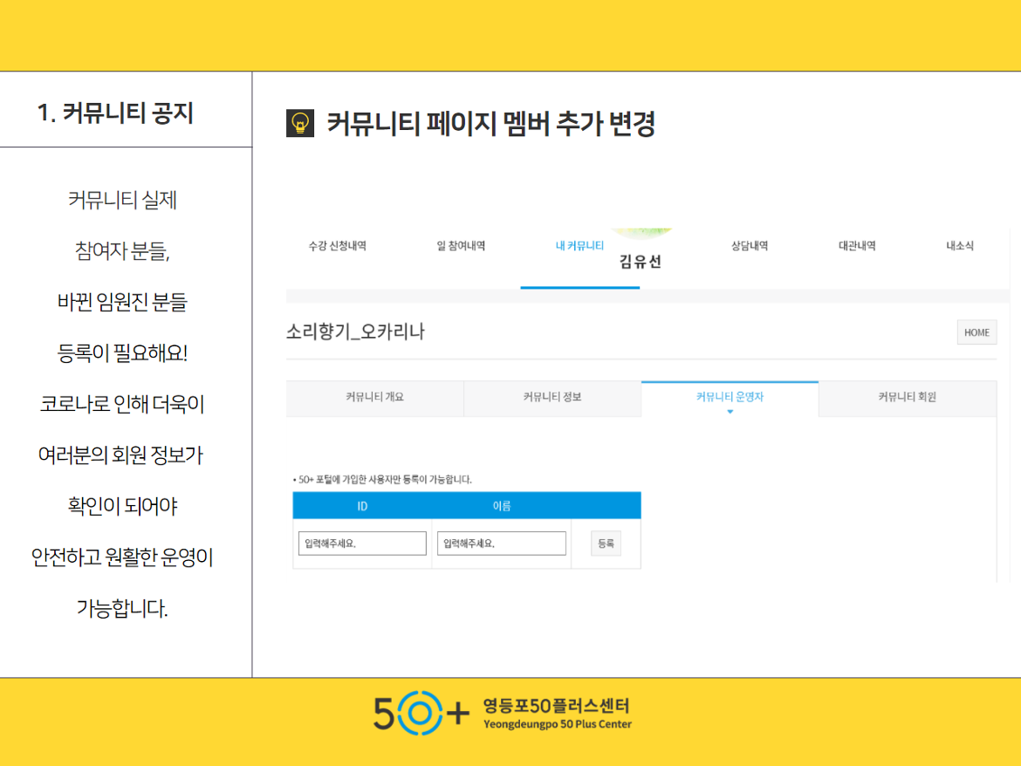Click the 소리향기_오카리나 community title

[355, 332]
